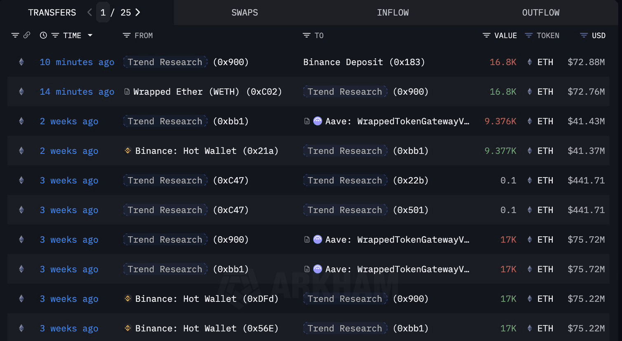Click the "$41.37M" USD amount
The width and height of the screenshot is (622, 341).
[586, 151]
